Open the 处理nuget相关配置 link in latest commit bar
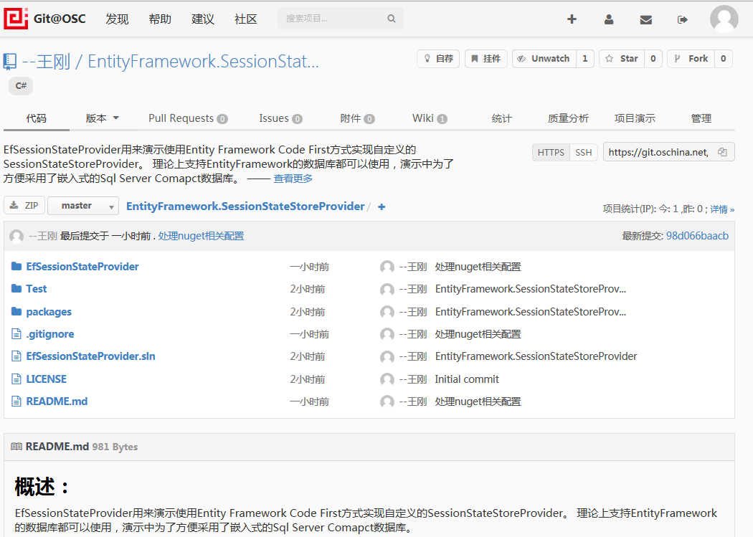The width and height of the screenshot is (753, 537). coord(202,236)
